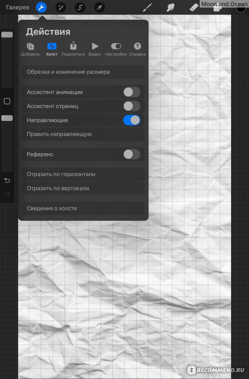This screenshot has height=379, width=249.
Task: Enable Ассистент анимации switch
Action: click(132, 92)
